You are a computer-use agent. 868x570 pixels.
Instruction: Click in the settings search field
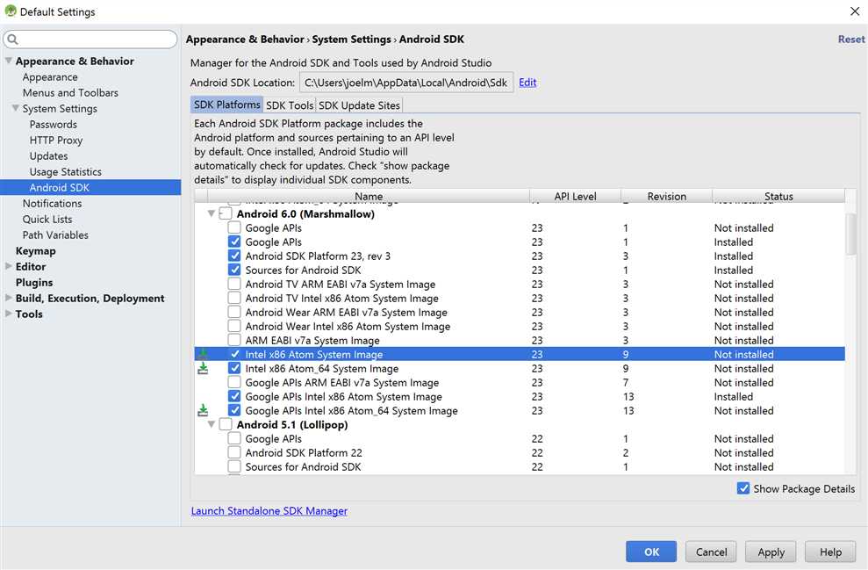point(90,40)
